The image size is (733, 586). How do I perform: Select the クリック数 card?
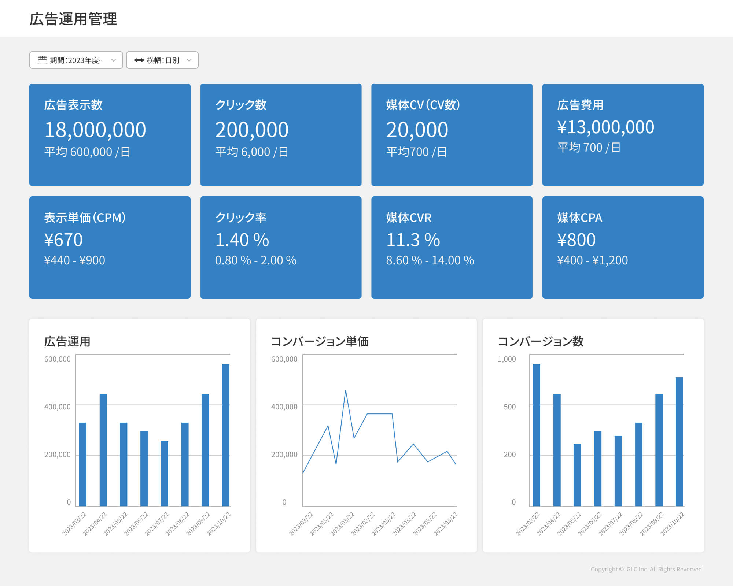coord(281,135)
